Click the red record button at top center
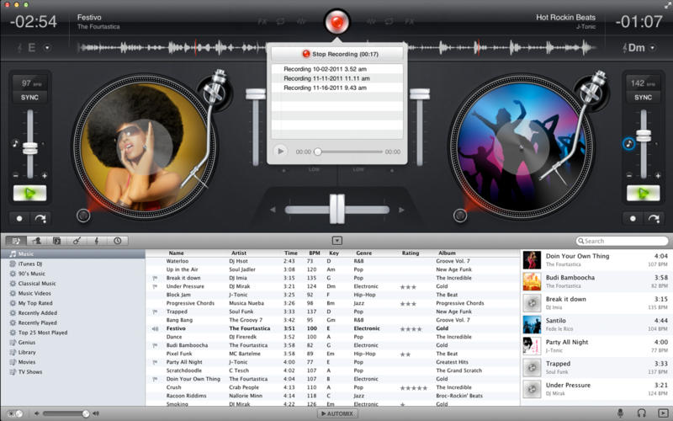Viewport: 673px width, 421px height. [x=336, y=19]
